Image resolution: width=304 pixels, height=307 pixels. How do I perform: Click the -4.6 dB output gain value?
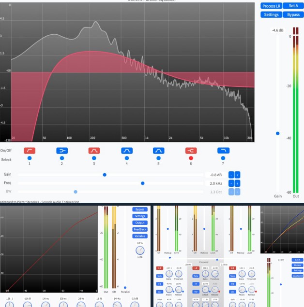pos(278,30)
